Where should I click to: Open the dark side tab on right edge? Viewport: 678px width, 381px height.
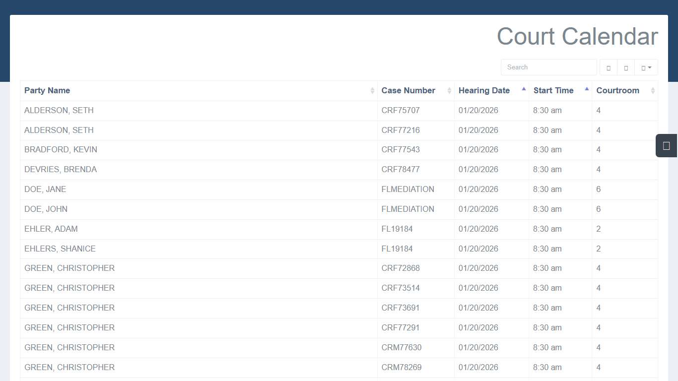click(666, 146)
